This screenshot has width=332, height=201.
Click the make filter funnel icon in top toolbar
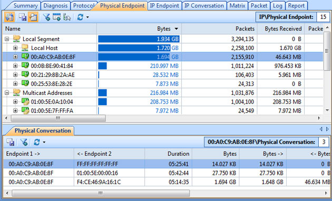tap(46, 17)
